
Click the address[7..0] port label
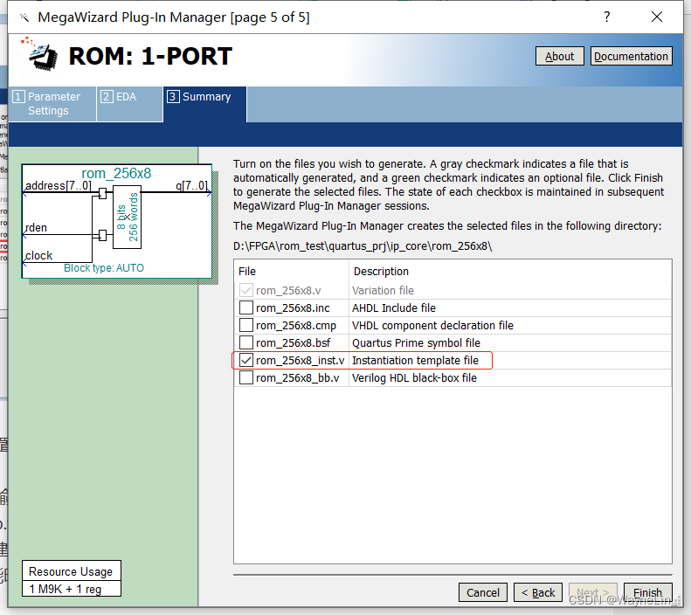tap(59, 185)
